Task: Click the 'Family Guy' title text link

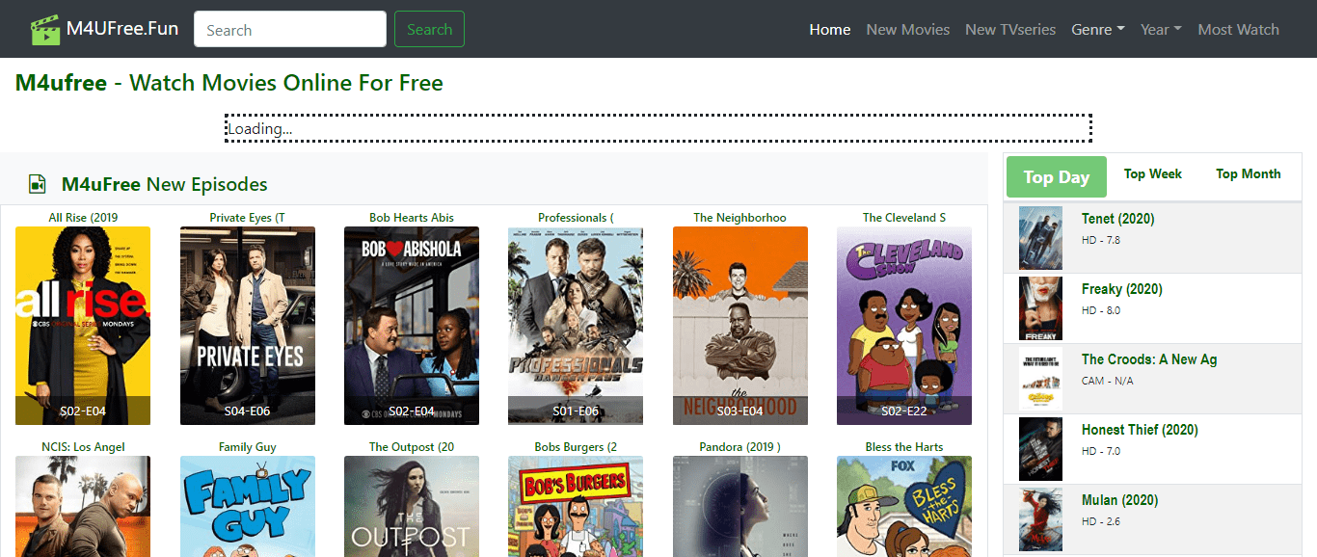Action: click(248, 446)
